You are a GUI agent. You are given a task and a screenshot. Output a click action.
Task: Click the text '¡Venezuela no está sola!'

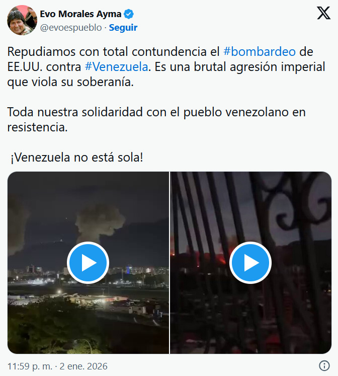pyautogui.click(x=76, y=158)
